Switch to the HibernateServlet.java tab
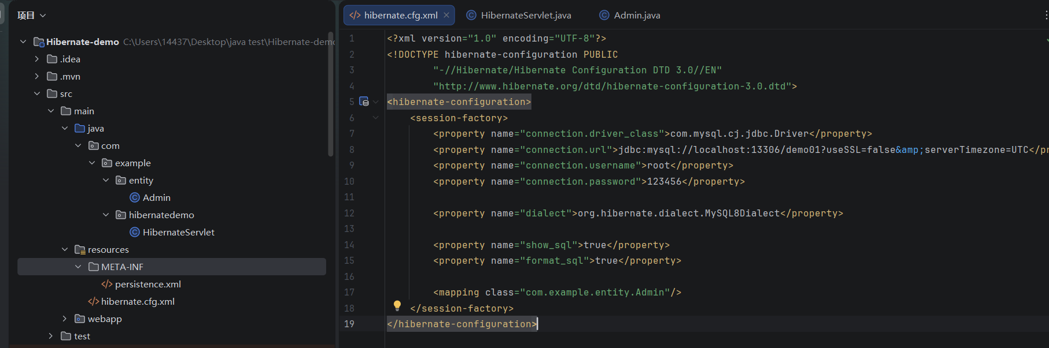The image size is (1049, 348). pyautogui.click(x=519, y=16)
